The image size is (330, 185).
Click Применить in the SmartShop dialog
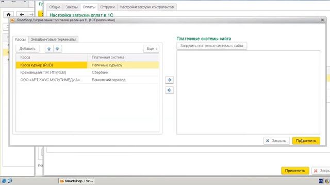[306, 140]
